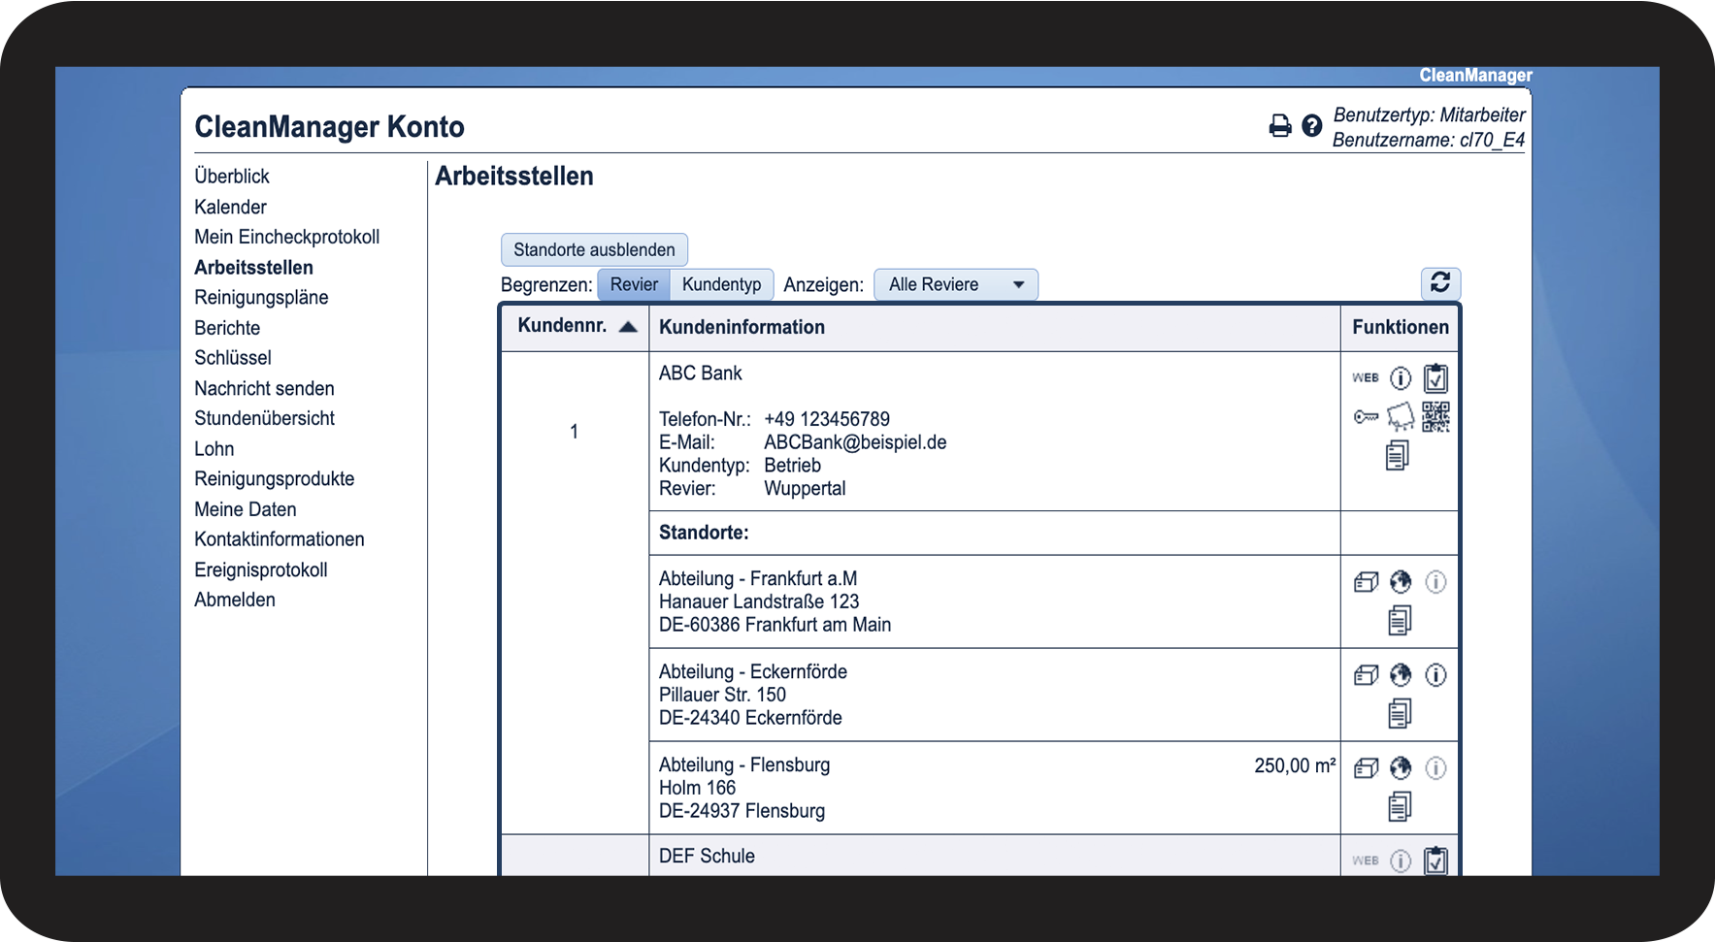Toggle the Revier filter option

[x=634, y=284]
